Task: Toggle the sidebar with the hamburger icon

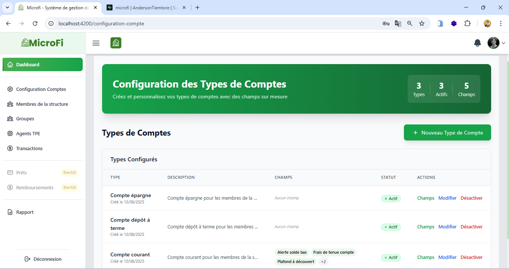Action: click(96, 43)
